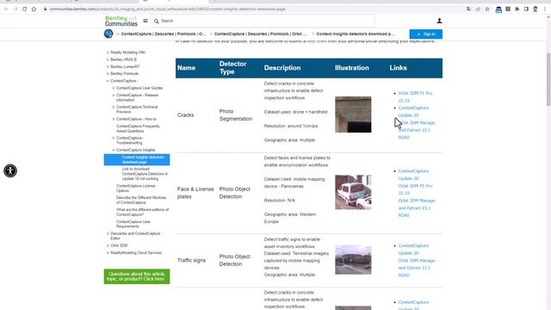
Task: Expand the Orbit 3DM chevron
Action: [108, 245]
